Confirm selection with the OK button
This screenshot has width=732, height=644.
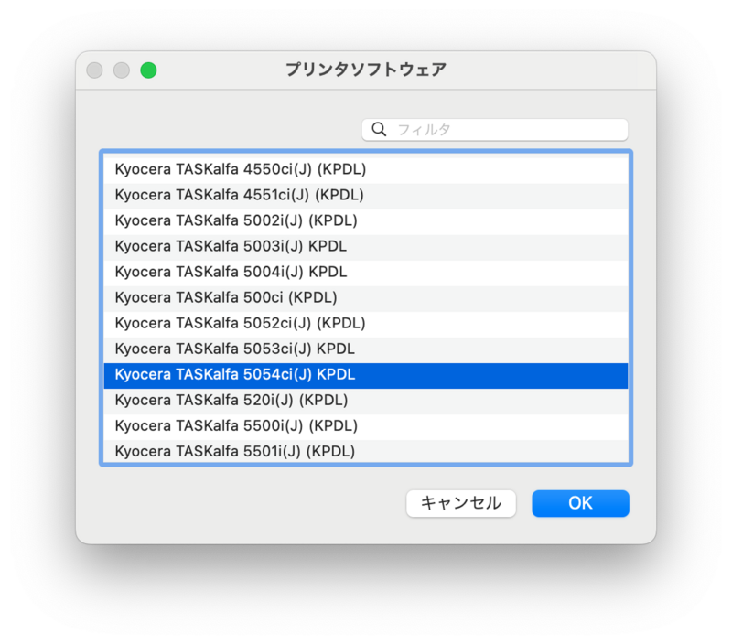pyautogui.click(x=580, y=503)
